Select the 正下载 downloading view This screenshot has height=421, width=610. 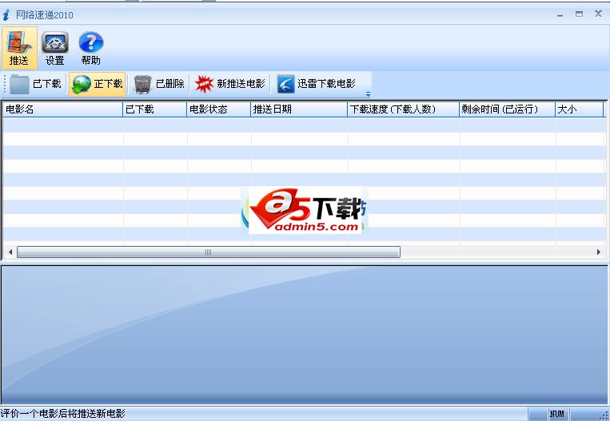point(98,84)
